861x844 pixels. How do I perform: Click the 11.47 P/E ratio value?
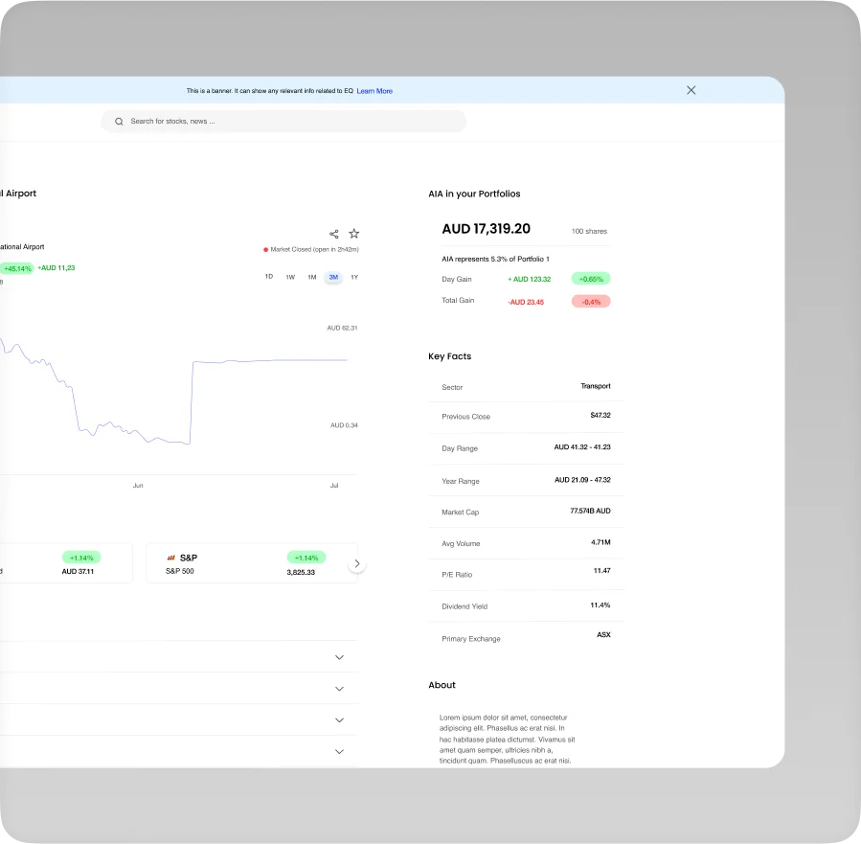pos(601,571)
